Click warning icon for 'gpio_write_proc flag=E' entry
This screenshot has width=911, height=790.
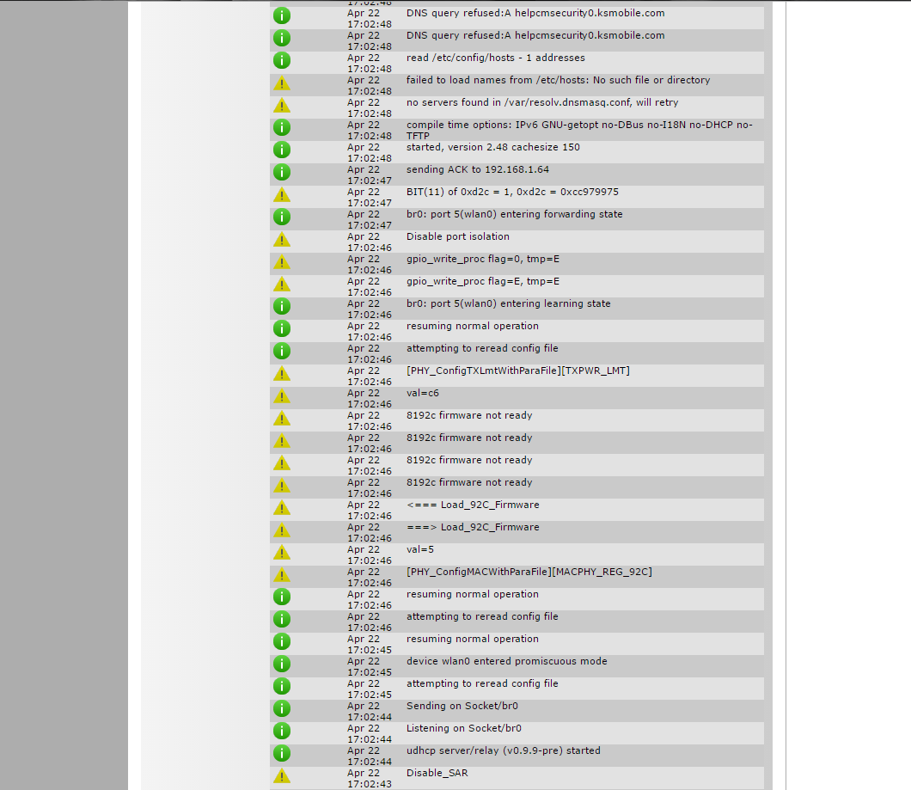[282, 285]
